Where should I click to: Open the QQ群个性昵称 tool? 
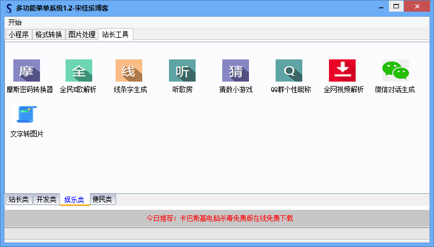289,71
